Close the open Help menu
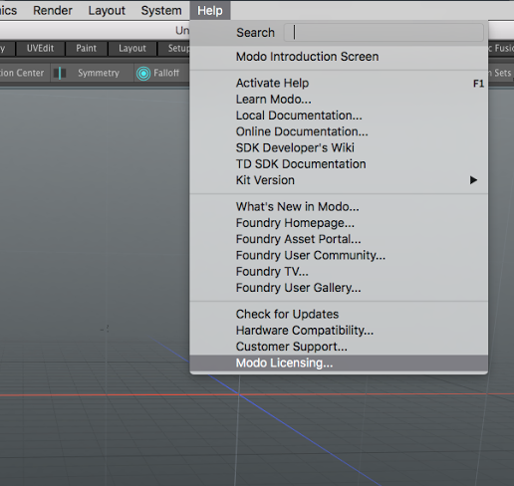Image resolution: width=514 pixels, height=486 pixels. tap(210, 11)
